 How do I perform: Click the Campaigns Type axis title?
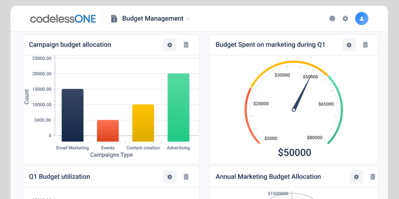111,155
